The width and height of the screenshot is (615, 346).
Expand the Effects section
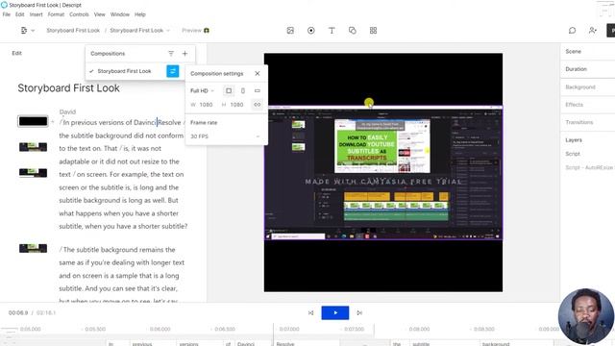tap(575, 105)
